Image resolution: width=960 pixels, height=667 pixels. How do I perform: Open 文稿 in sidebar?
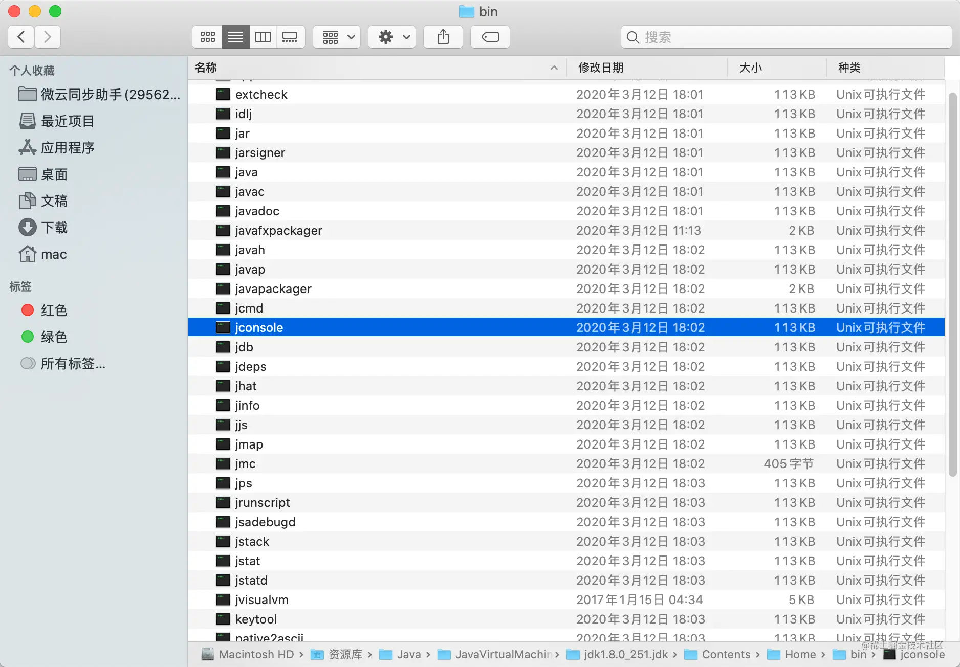(x=43, y=201)
